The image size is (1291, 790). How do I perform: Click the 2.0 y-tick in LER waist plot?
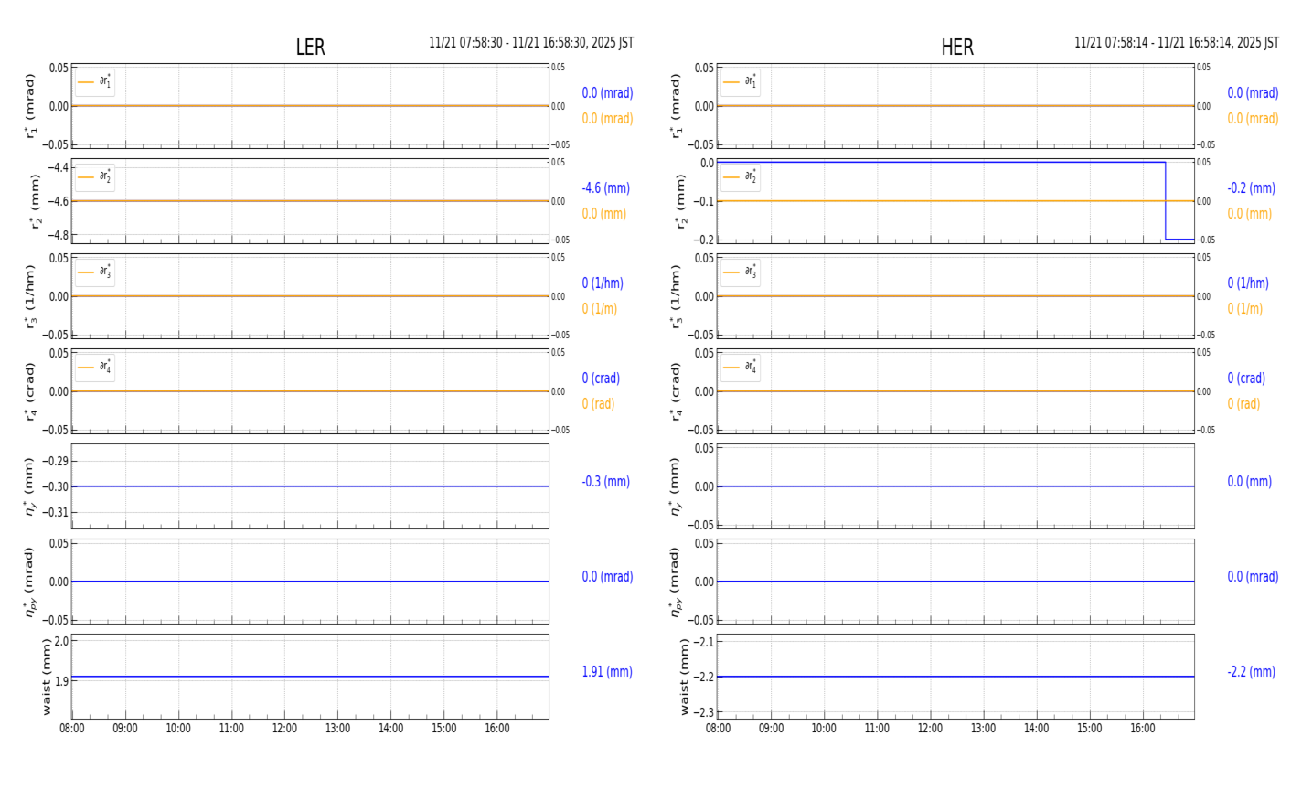(61, 642)
